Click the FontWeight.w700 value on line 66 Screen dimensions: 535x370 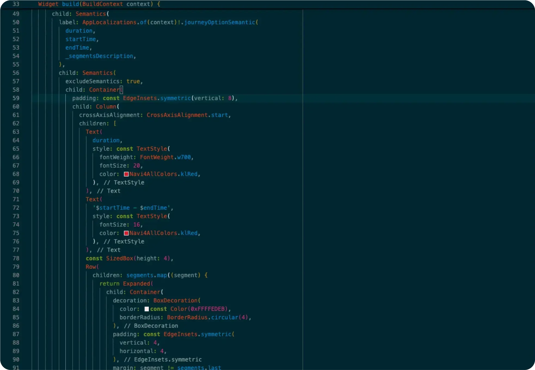(x=165, y=157)
